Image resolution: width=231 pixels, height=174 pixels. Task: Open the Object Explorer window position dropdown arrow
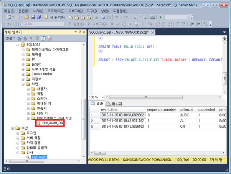pyautogui.click(x=76, y=32)
